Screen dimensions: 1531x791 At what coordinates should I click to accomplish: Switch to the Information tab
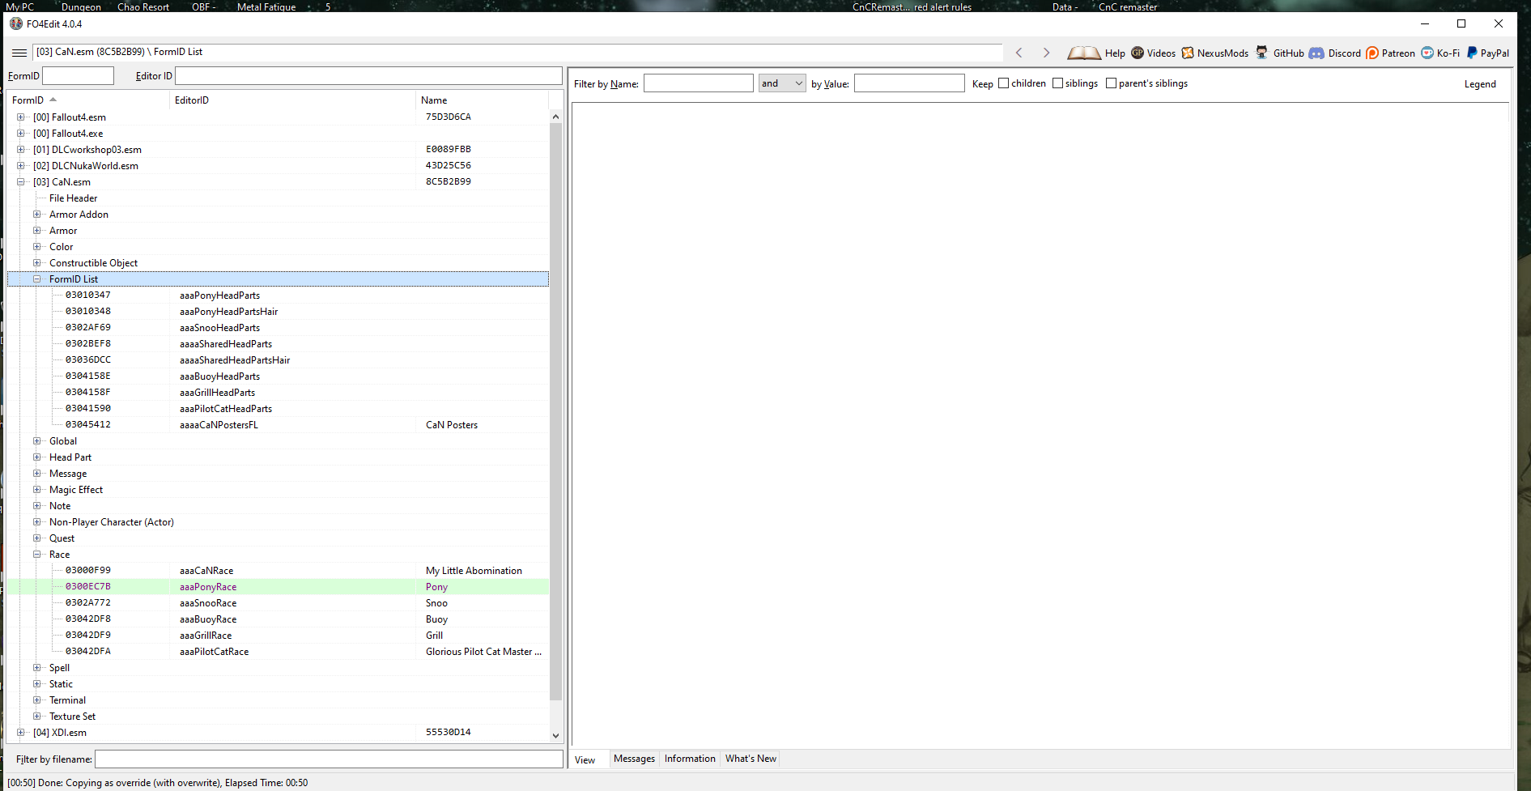click(690, 759)
